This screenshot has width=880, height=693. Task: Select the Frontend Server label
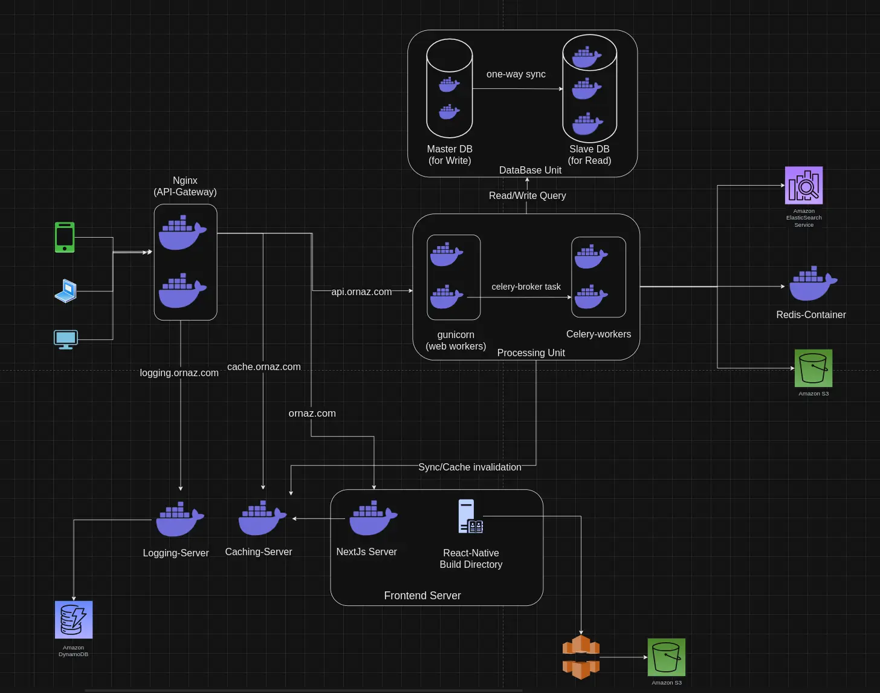[422, 596]
